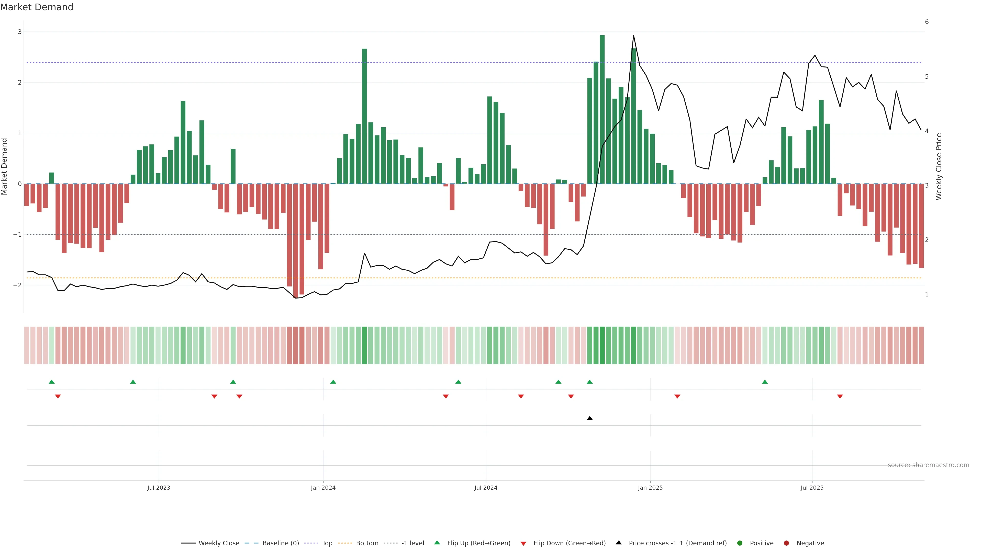Hide the -1 level line via legend
This screenshot has height=552, width=982.
412,543
